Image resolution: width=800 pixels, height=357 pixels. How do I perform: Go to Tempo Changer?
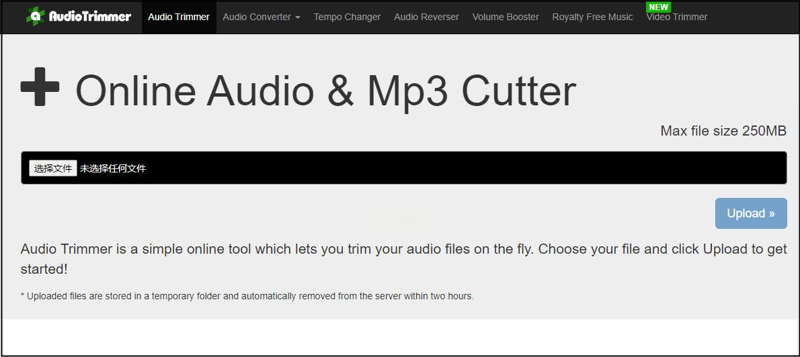(347, 17)
